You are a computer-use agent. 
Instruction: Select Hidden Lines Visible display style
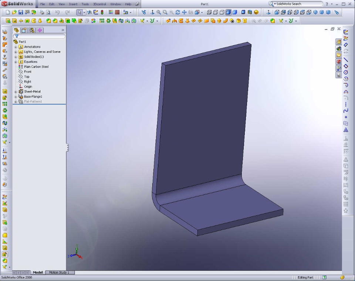coord(216,12)
